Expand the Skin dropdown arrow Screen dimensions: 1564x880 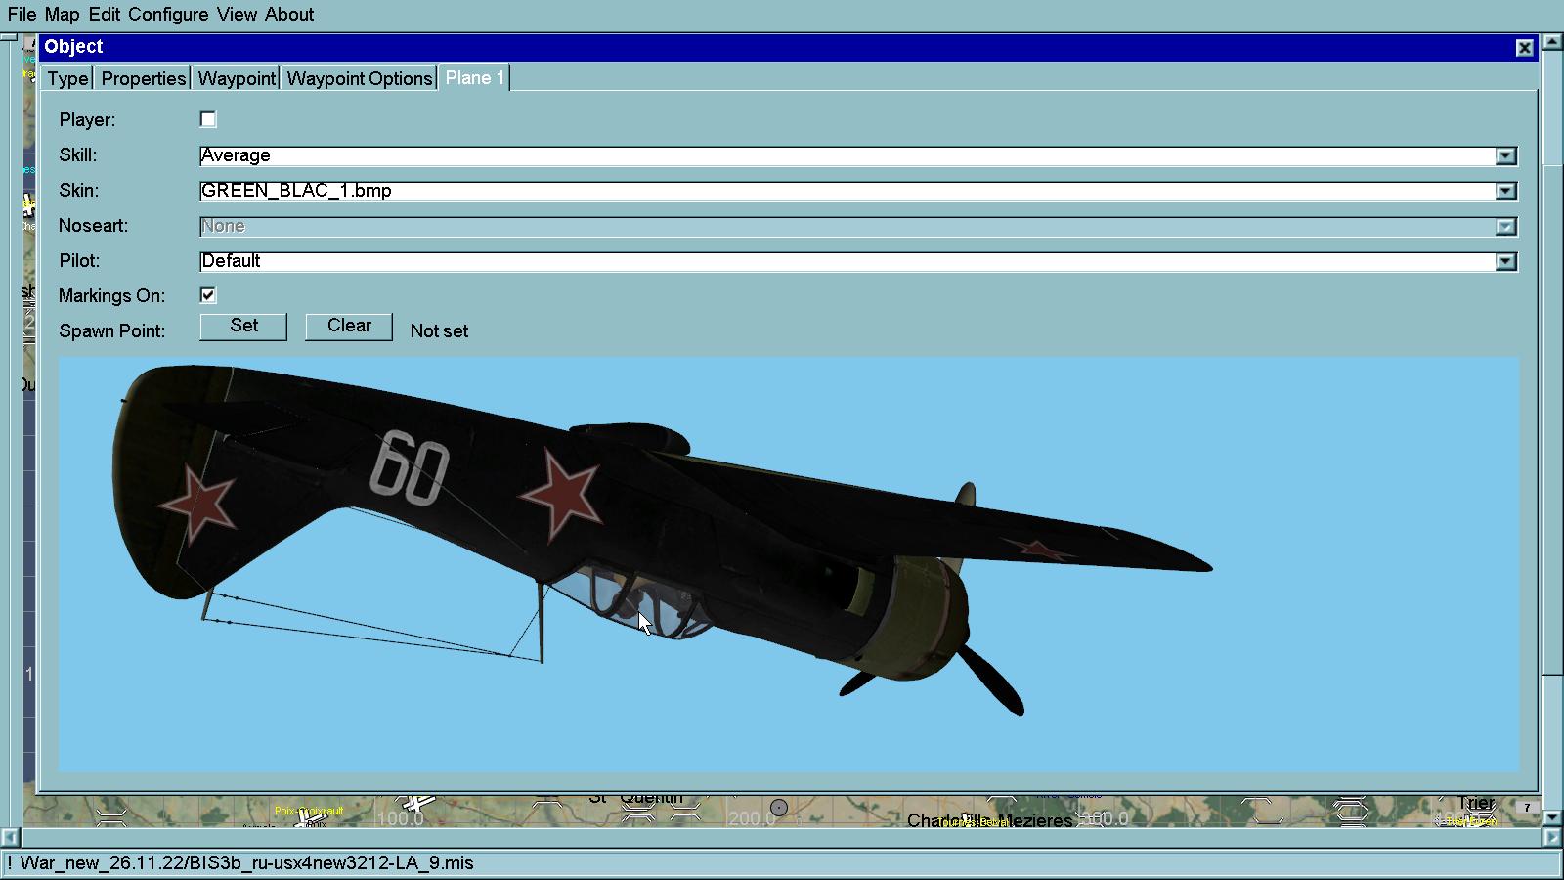coord(1505,192)
